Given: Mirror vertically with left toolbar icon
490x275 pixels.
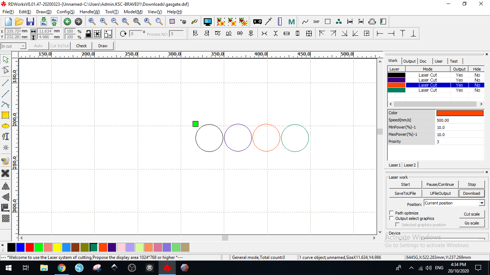Looking at the screenshot, I should 5,197.
